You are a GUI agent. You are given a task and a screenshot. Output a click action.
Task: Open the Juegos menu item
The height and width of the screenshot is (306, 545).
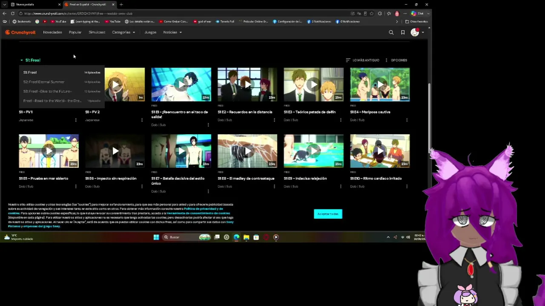150,32
